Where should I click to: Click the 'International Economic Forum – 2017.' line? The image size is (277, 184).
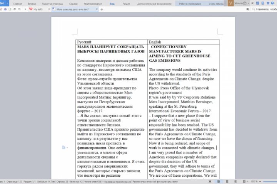coord(180,111)
